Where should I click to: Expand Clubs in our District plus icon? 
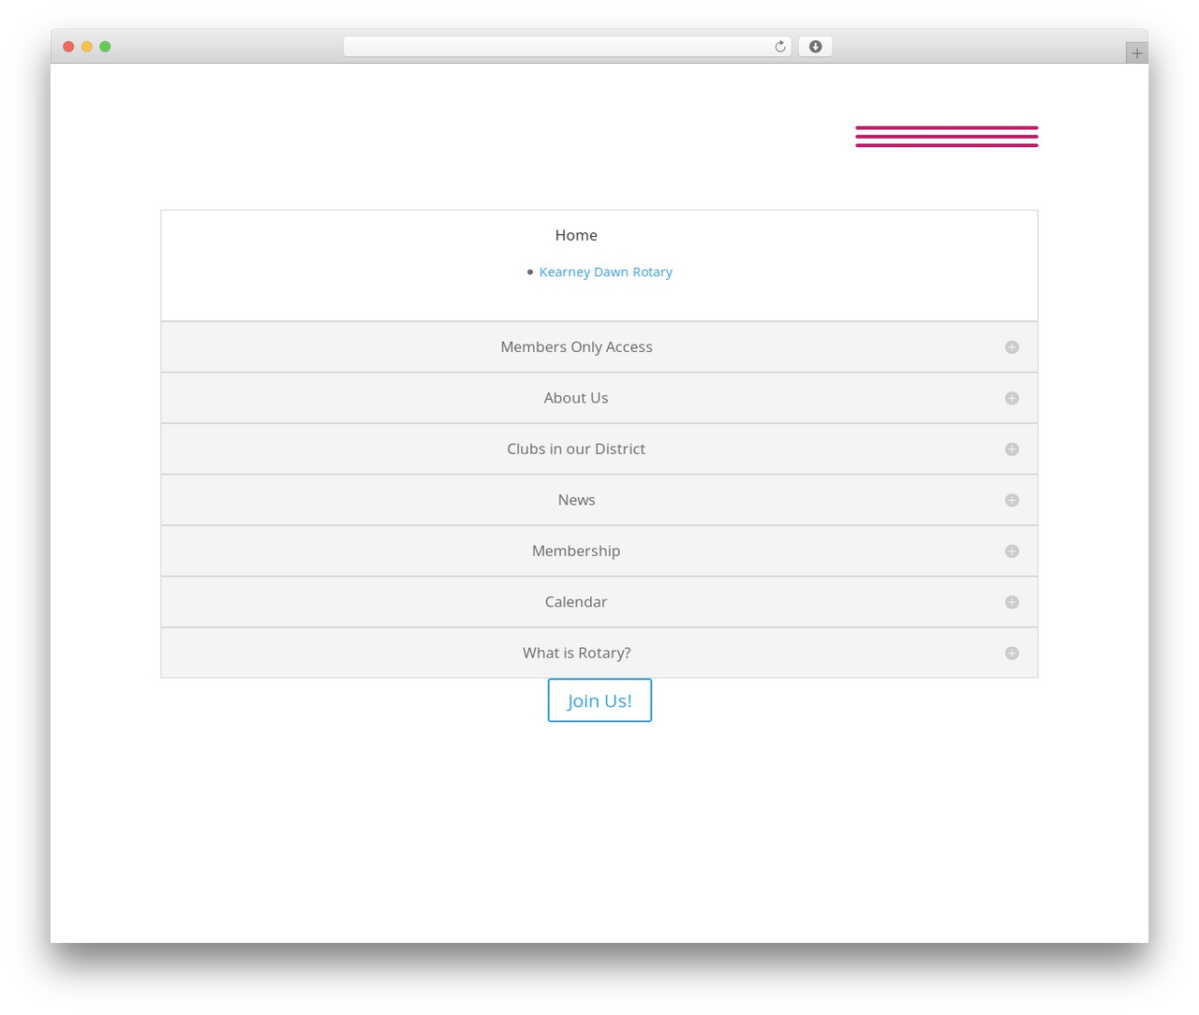(x=1012, y=449)
